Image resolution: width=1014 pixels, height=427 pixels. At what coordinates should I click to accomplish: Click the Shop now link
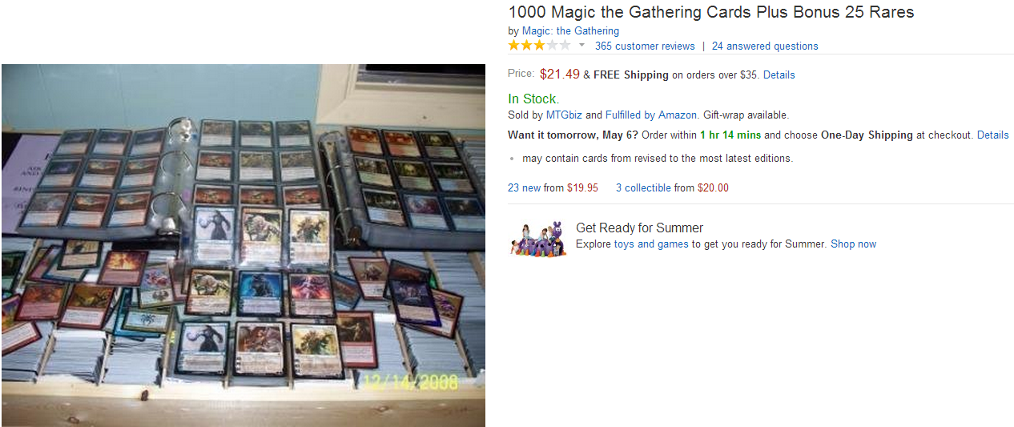tap(853, 244)
